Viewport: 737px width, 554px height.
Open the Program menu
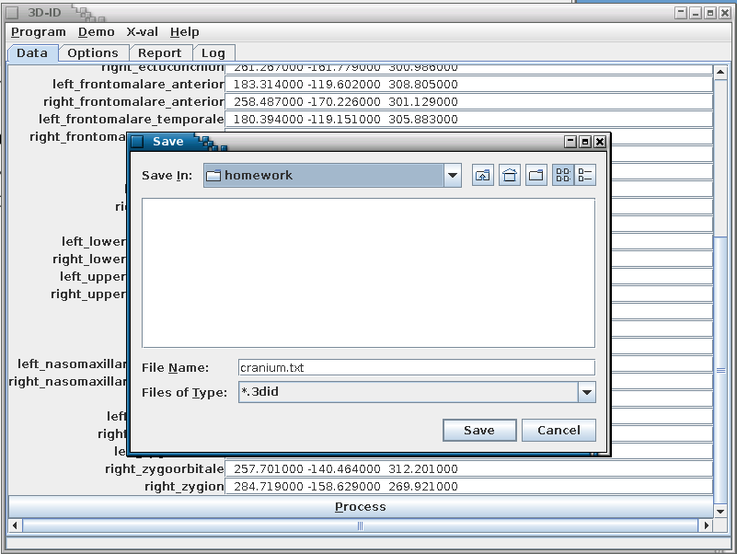(39, 32)
